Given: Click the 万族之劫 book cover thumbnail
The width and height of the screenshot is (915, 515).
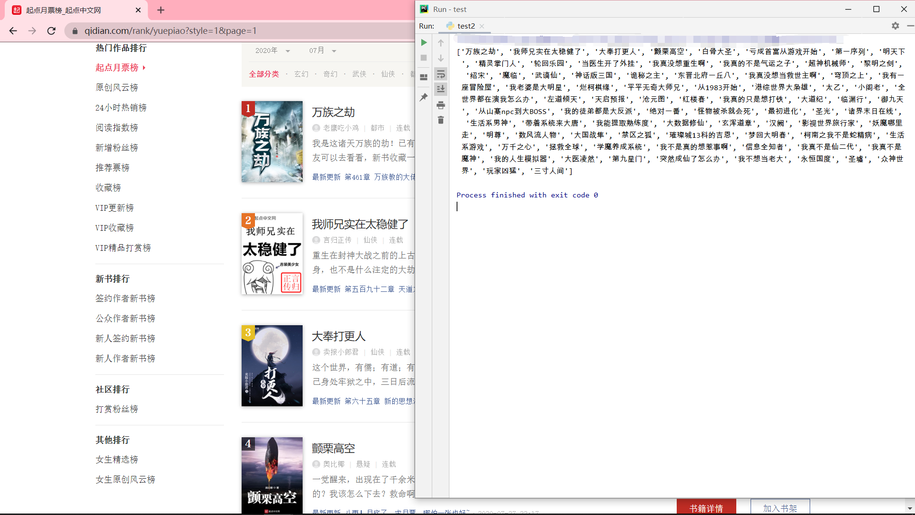Looking at the screenshot, I should [x=272, y=142].
